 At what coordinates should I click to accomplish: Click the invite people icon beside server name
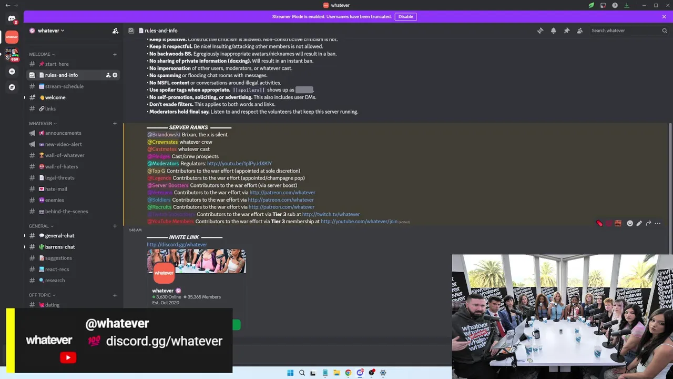coord(115,31)
